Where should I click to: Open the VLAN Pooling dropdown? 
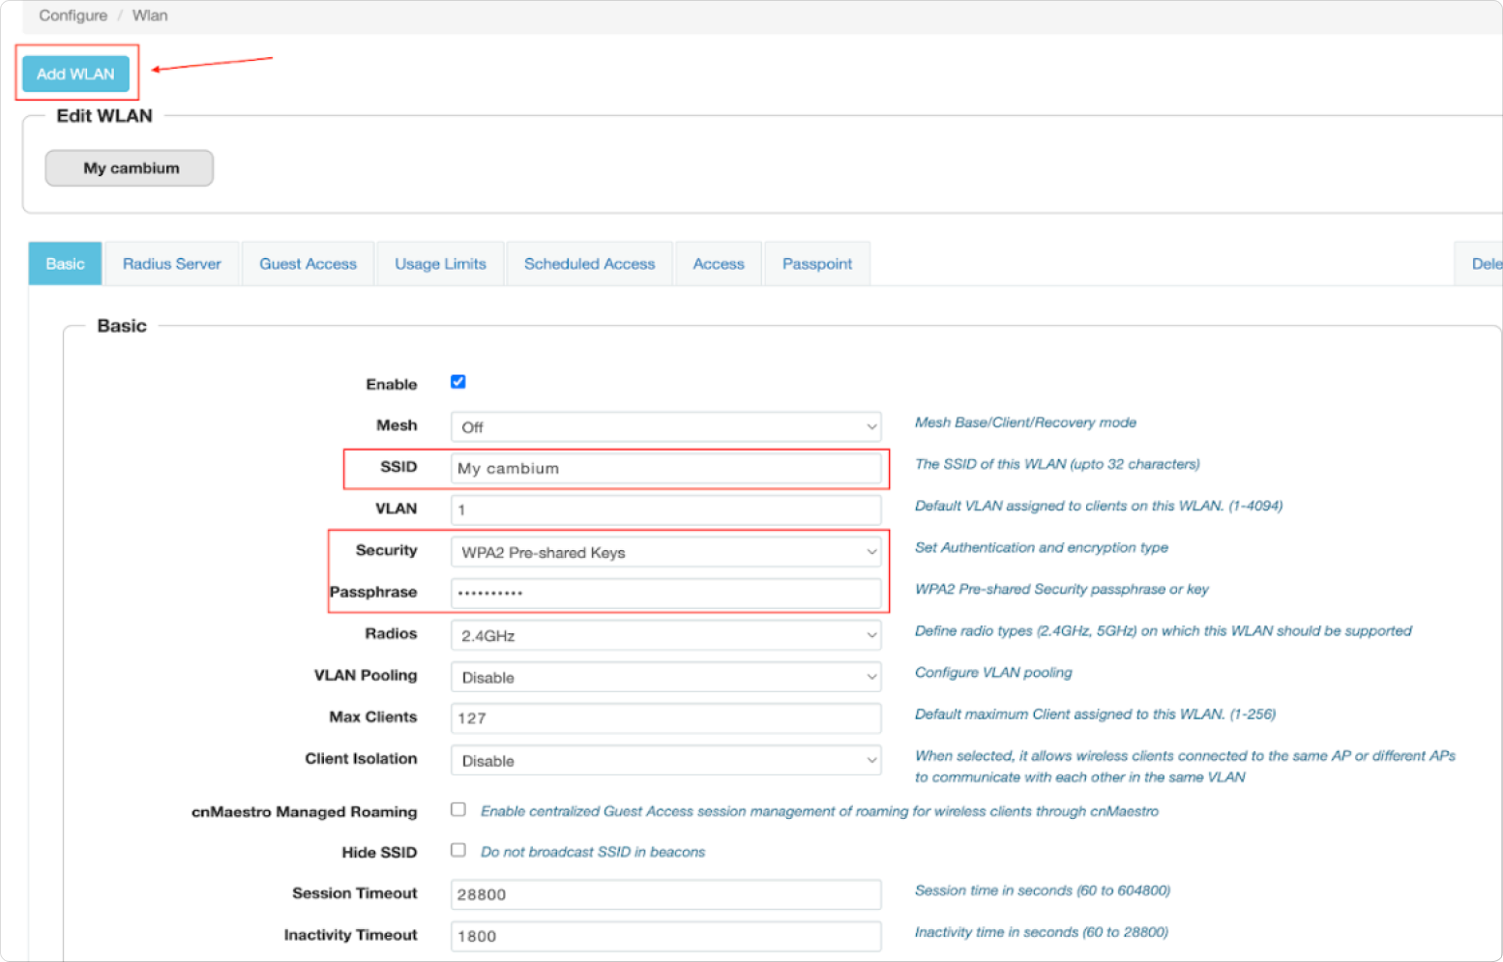tap(665, 677)
